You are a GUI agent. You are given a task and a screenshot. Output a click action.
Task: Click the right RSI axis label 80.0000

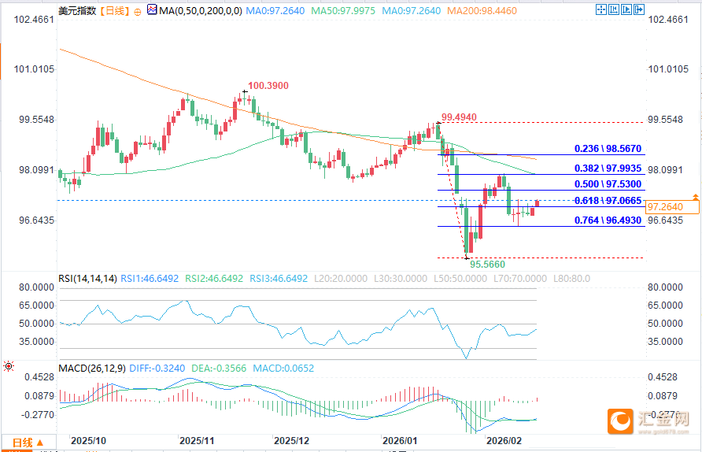click(665, 287)
